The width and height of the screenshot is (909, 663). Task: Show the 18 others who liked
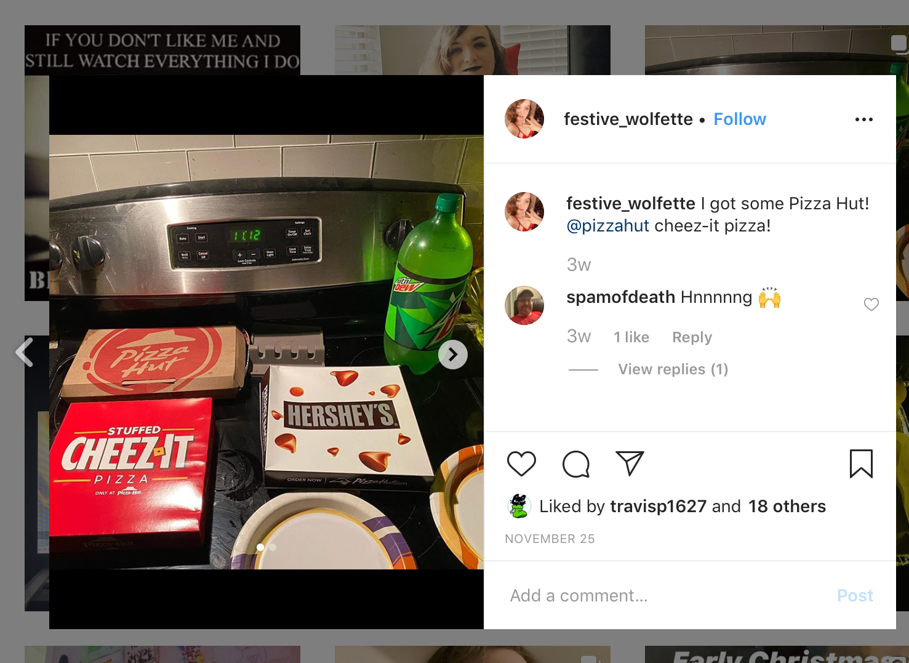coord(787,506)
